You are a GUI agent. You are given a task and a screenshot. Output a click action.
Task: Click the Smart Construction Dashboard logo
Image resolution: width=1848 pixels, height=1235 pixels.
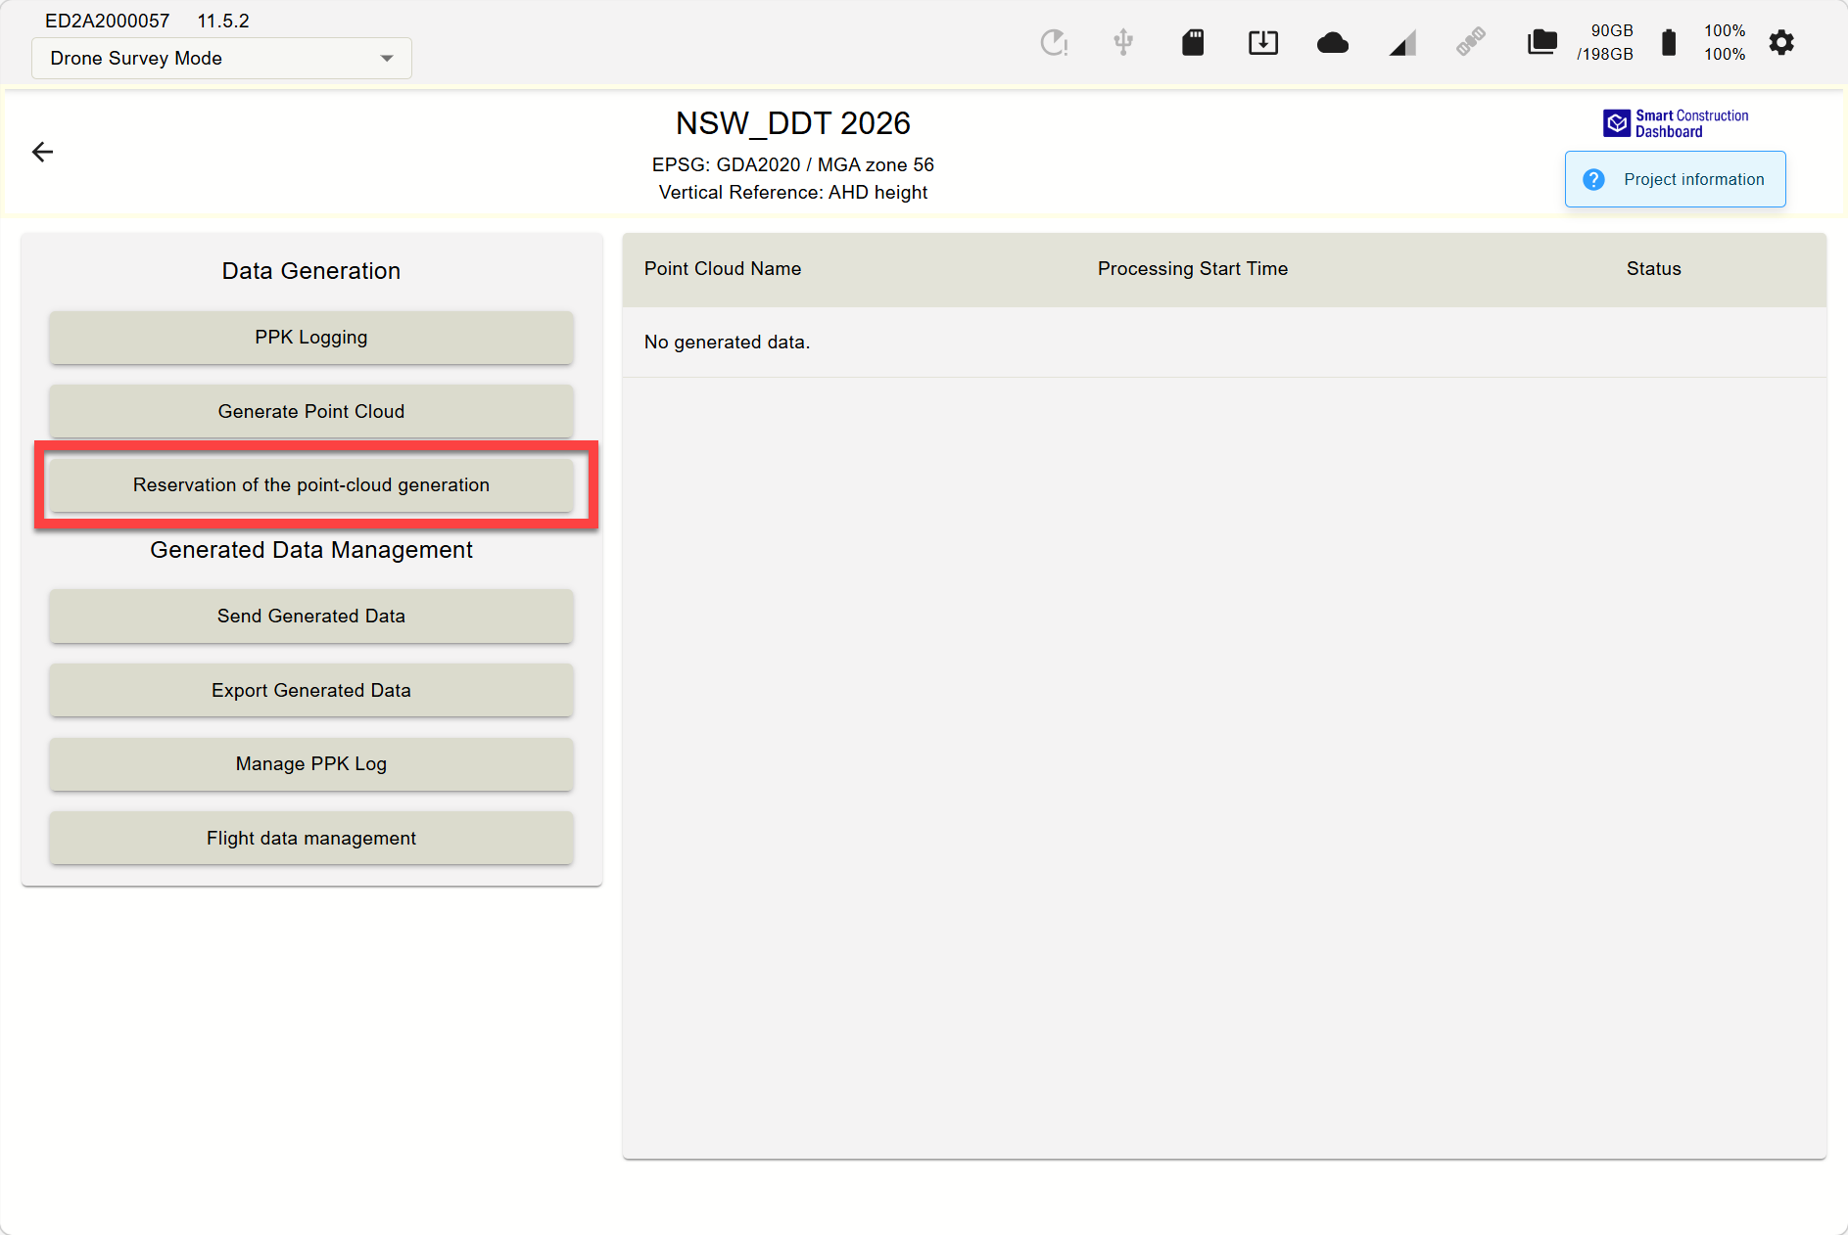[x=1675, y=123]
